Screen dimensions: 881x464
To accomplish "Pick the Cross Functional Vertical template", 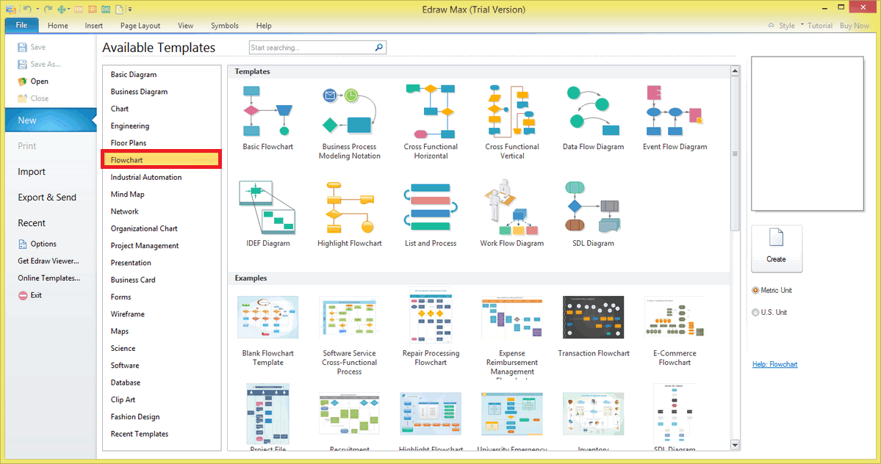I will coord(512,123).
